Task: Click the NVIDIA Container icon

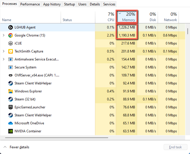Action: click(11, 131)
